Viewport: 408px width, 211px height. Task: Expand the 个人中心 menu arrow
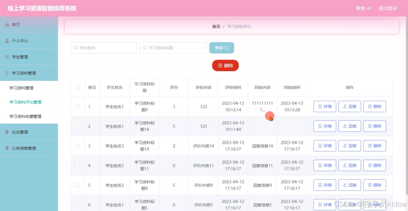[x=51, y=40]
